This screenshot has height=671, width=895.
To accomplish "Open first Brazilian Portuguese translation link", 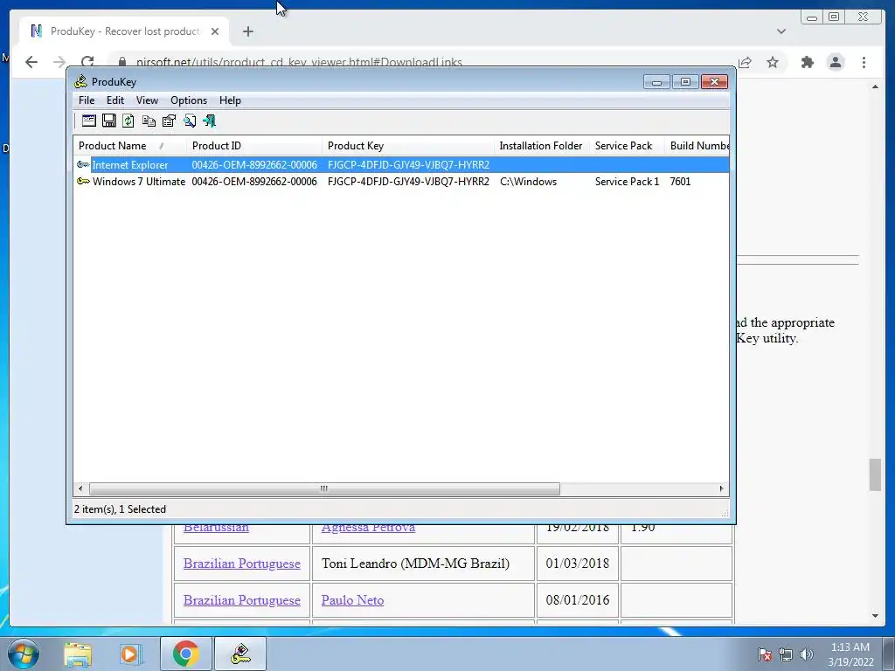I will point(242,564).
